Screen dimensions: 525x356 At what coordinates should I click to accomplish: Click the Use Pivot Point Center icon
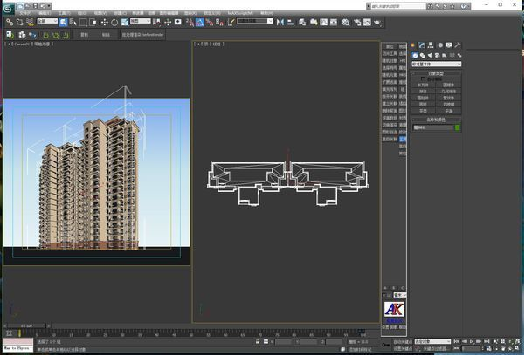pyautogui.click(x=156, y=23)
